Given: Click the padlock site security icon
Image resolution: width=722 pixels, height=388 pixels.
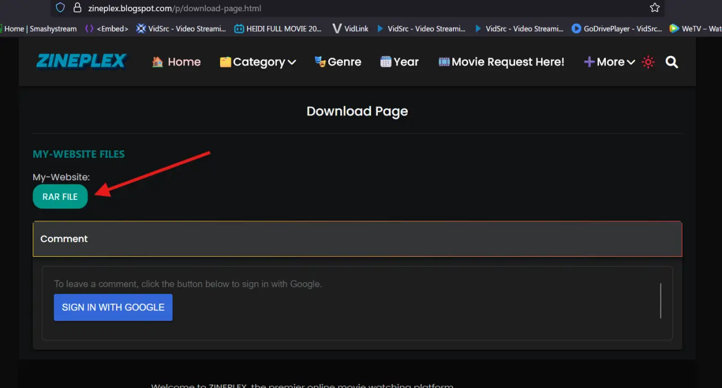Looking at the screenshot, I should [77, 8].
